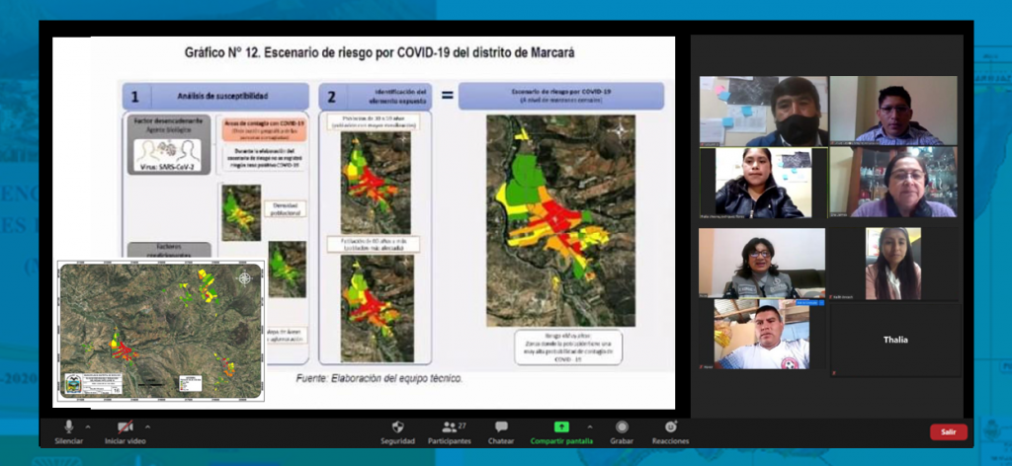1012x466 pixels.
Task: Expand audio options arrow beside Silenciar
Action: click(x=88, y=427)
